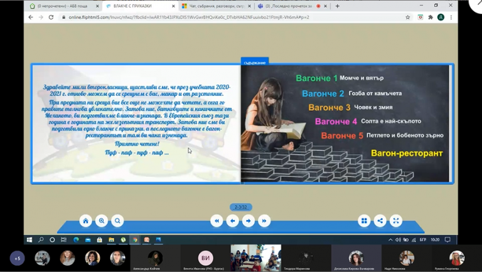Switch to Chrome on taskbar
Image resolution: width=482 pixels, height=272 pixels.
click(x=135, y=240)
